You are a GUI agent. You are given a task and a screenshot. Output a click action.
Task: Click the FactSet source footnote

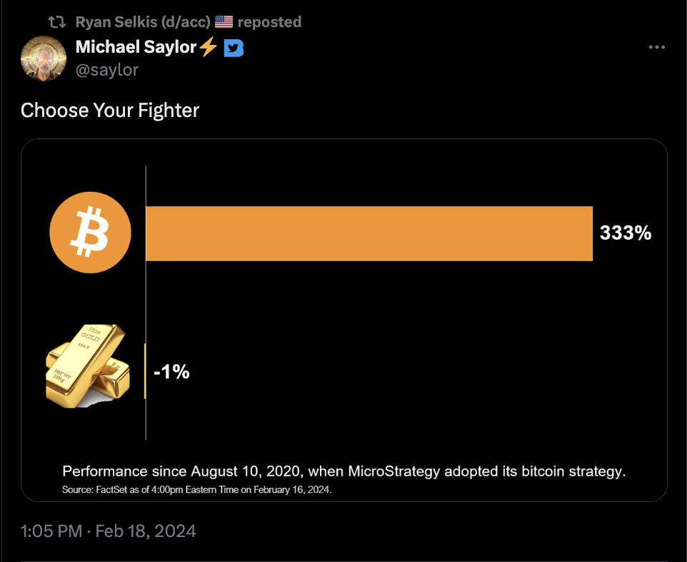click(197, 490)
